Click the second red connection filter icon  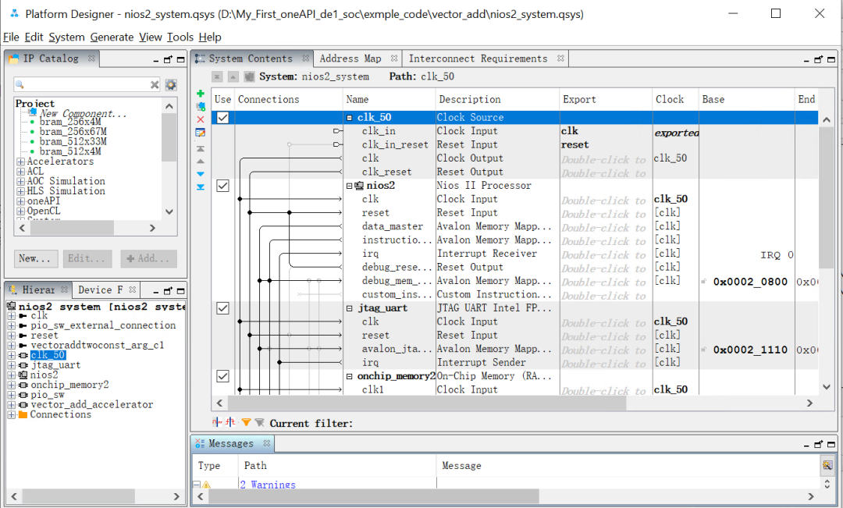(x=230, y=422)
